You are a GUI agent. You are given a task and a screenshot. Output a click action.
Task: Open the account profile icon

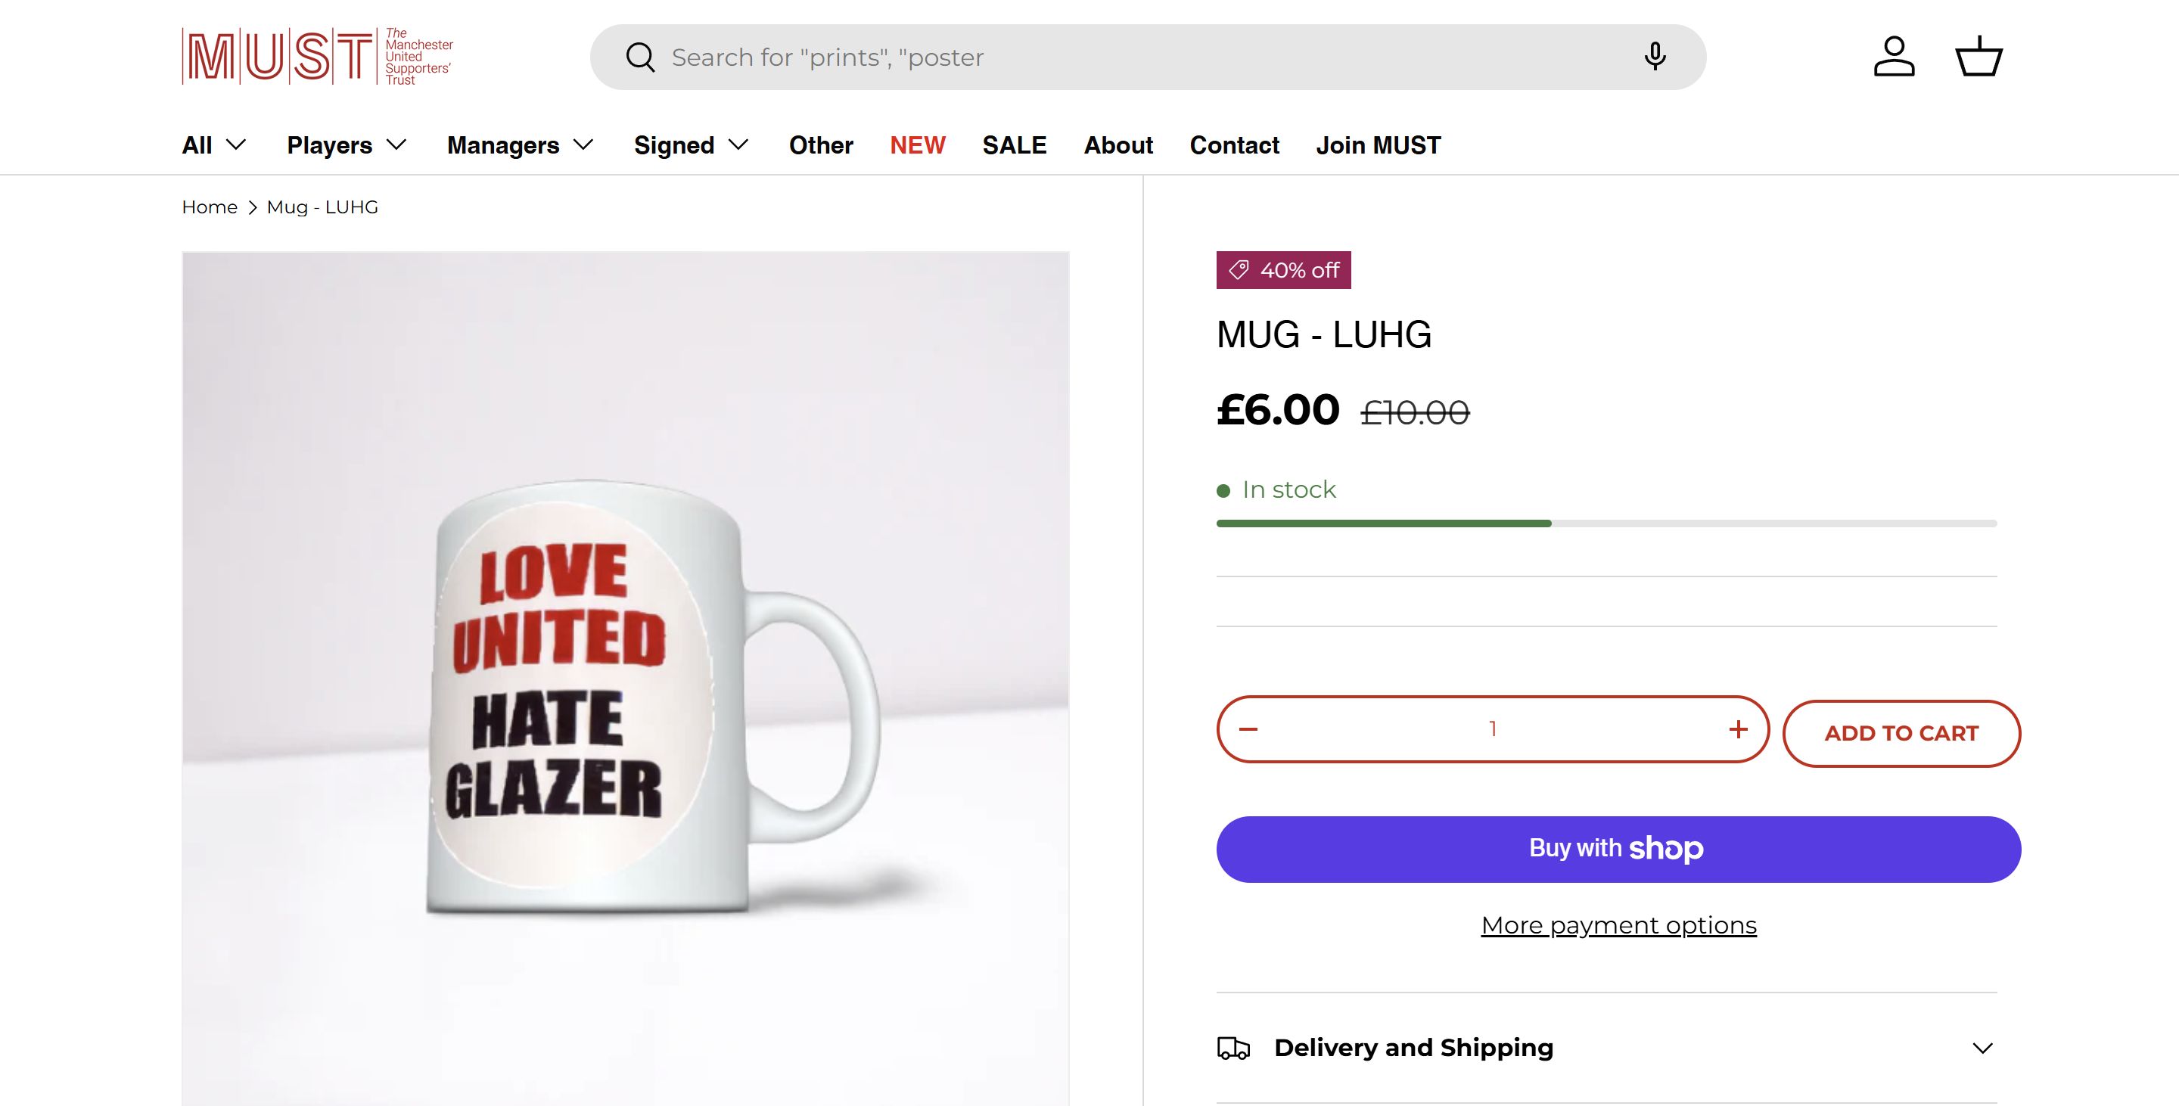click(x=1894, y=57)
